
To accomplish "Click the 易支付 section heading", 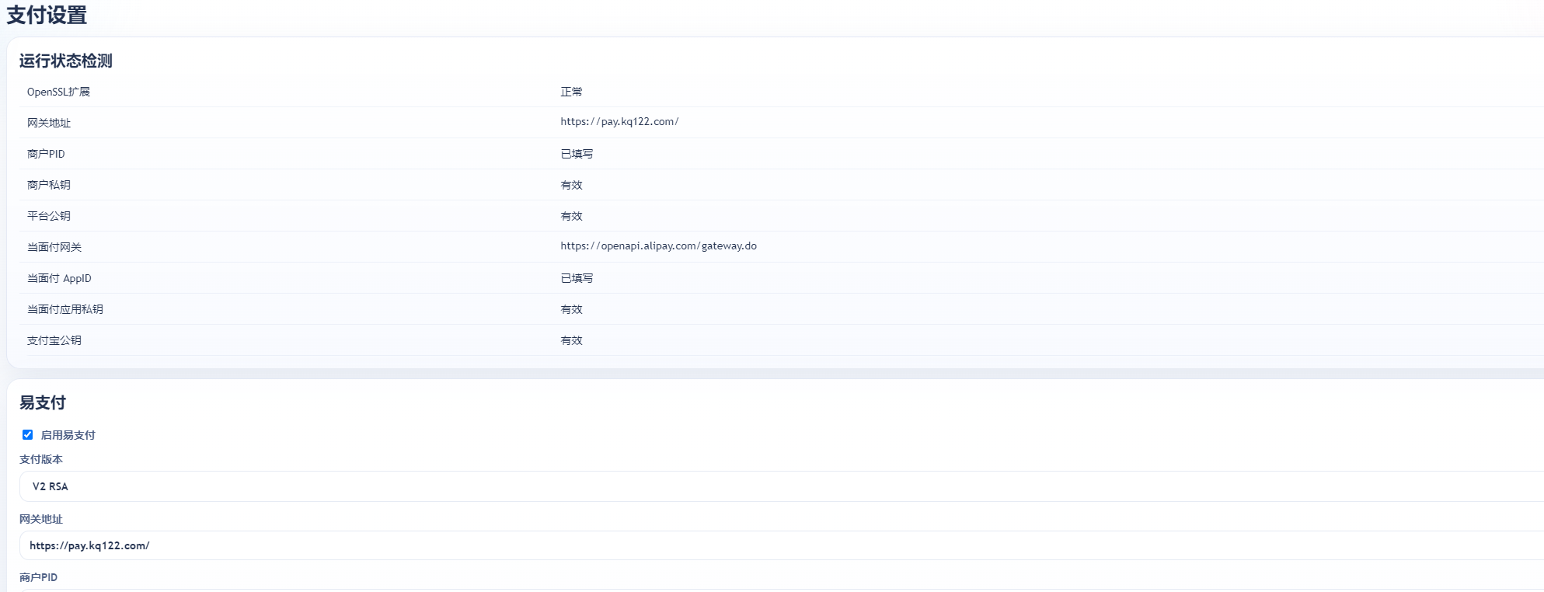I will click(43, 402).
